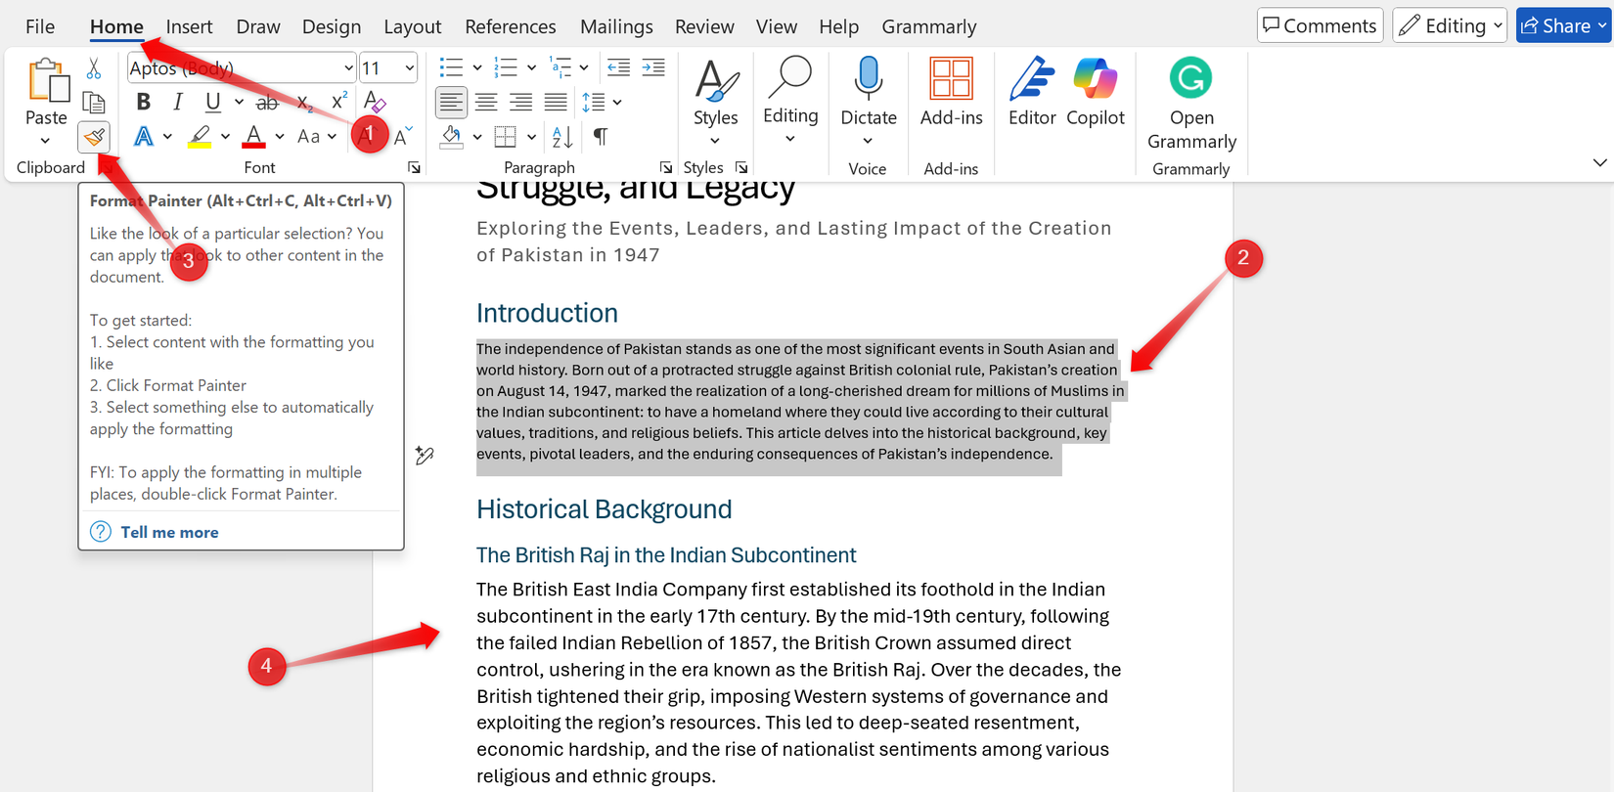Clear all formatting with eraser icon
Image resolution: width=1614 pixels, height=792 pixels.
pos(375,102)
